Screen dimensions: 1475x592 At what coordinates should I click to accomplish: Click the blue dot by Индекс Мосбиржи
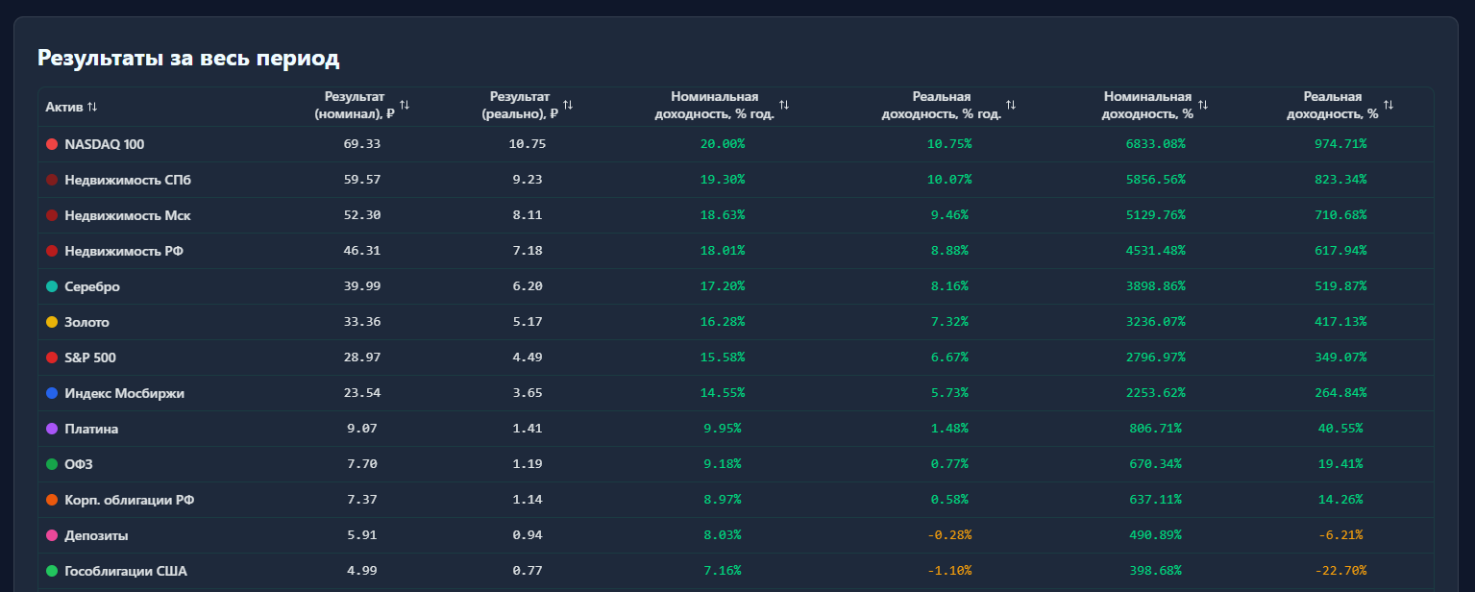(x=52, y=393)
